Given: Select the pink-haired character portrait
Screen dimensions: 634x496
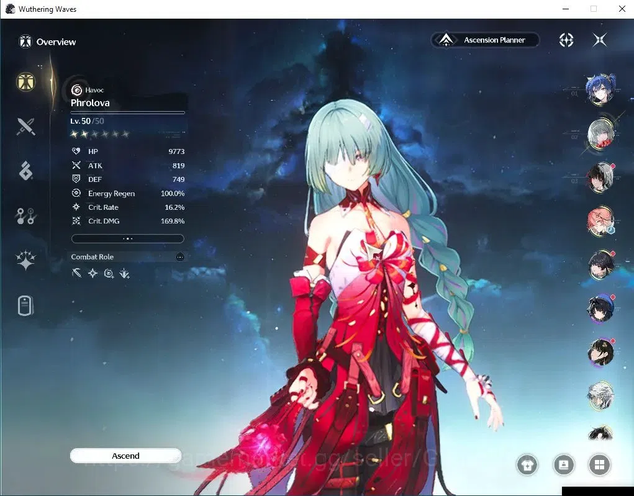Looking at the screenshot, I should [601, 221].
